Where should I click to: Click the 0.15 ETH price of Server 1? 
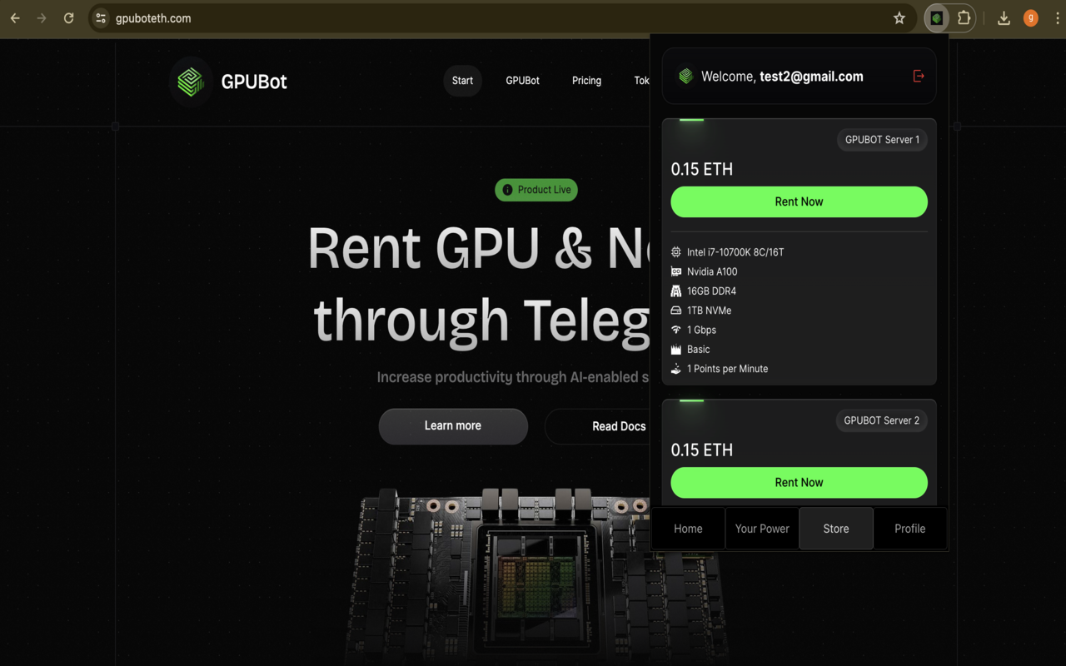coord(702,169)
